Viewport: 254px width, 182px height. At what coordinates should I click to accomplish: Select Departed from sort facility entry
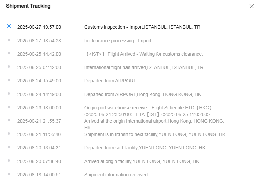145,148
